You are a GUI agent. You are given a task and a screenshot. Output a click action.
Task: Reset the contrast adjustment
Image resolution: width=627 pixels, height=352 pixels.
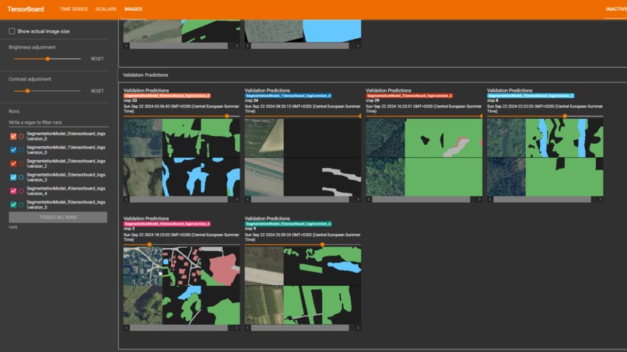click(97, 91)
